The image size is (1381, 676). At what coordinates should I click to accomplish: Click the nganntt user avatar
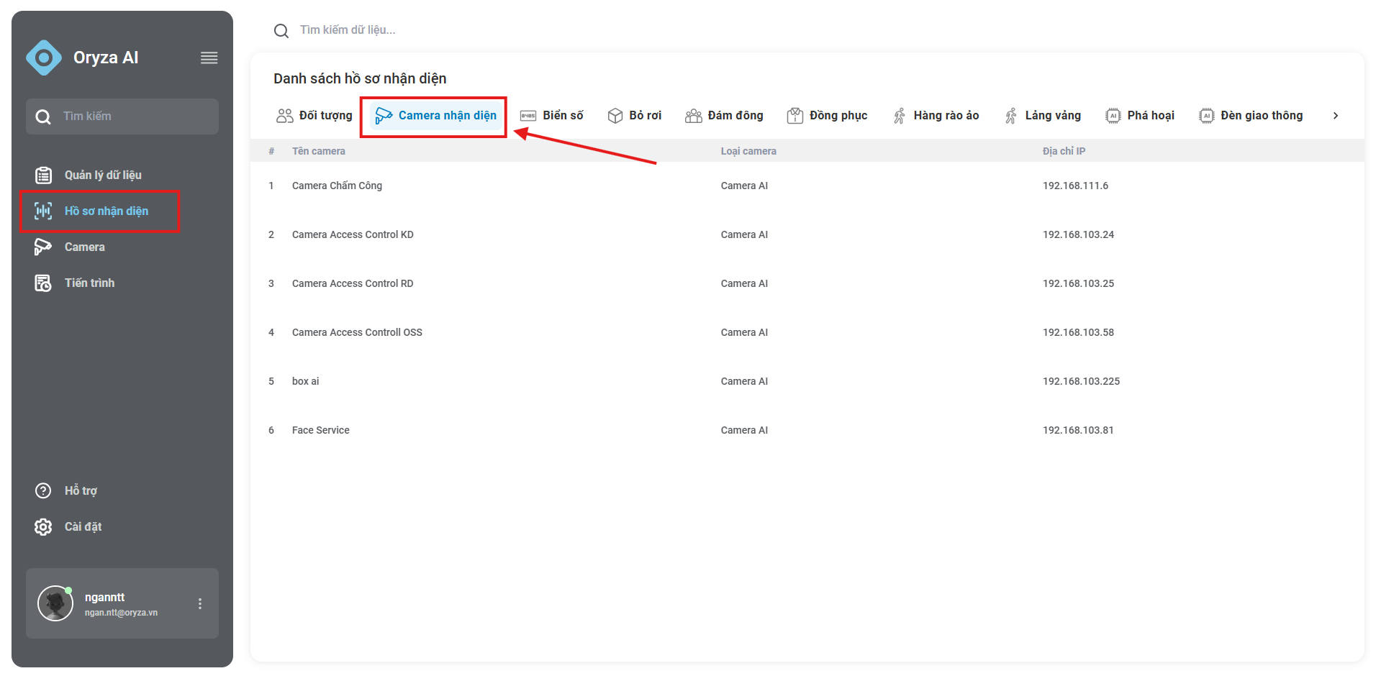click(55, 603)
